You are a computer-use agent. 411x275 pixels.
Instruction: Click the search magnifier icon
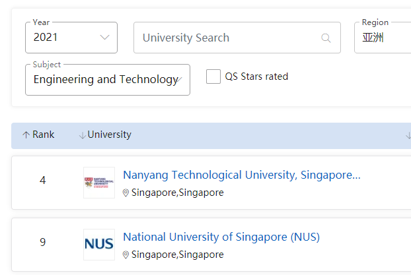click(326, 38)
